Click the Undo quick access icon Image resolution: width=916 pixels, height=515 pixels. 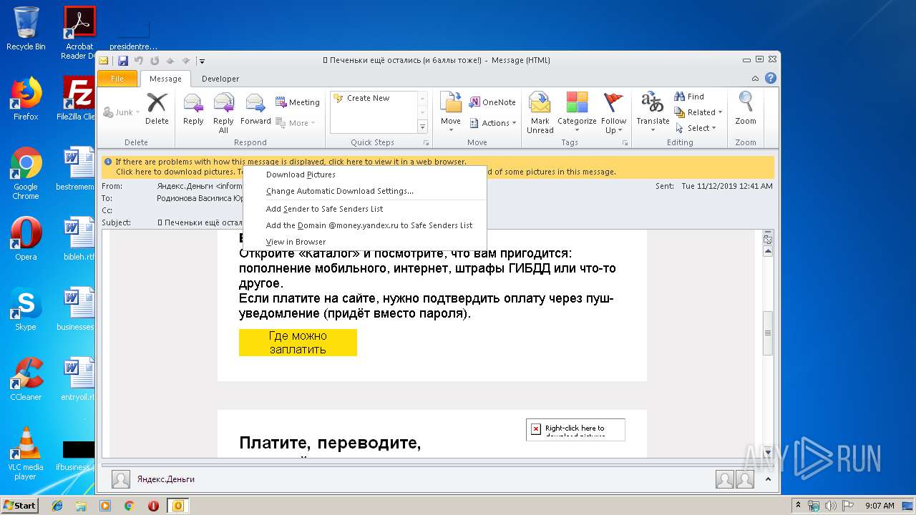pyautogui.click(x=139, y=61)
